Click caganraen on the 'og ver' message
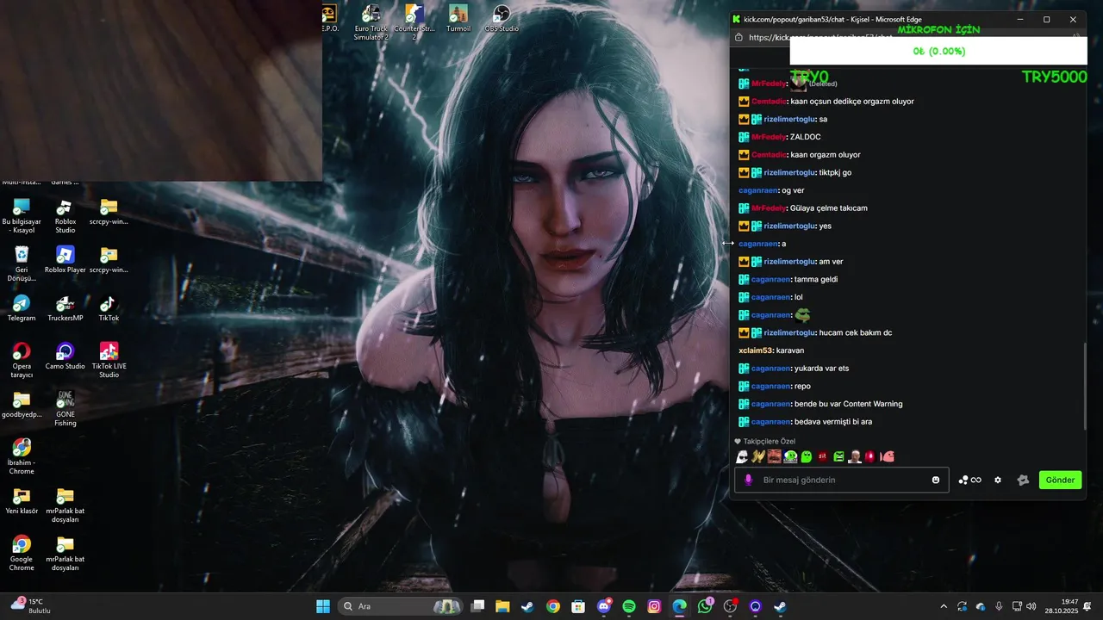 [x=758, y=190]
